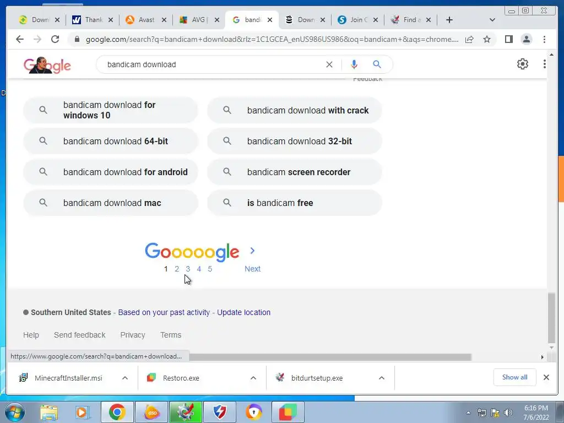
Task: Go to results page 2
Action: tap(177, 269)
